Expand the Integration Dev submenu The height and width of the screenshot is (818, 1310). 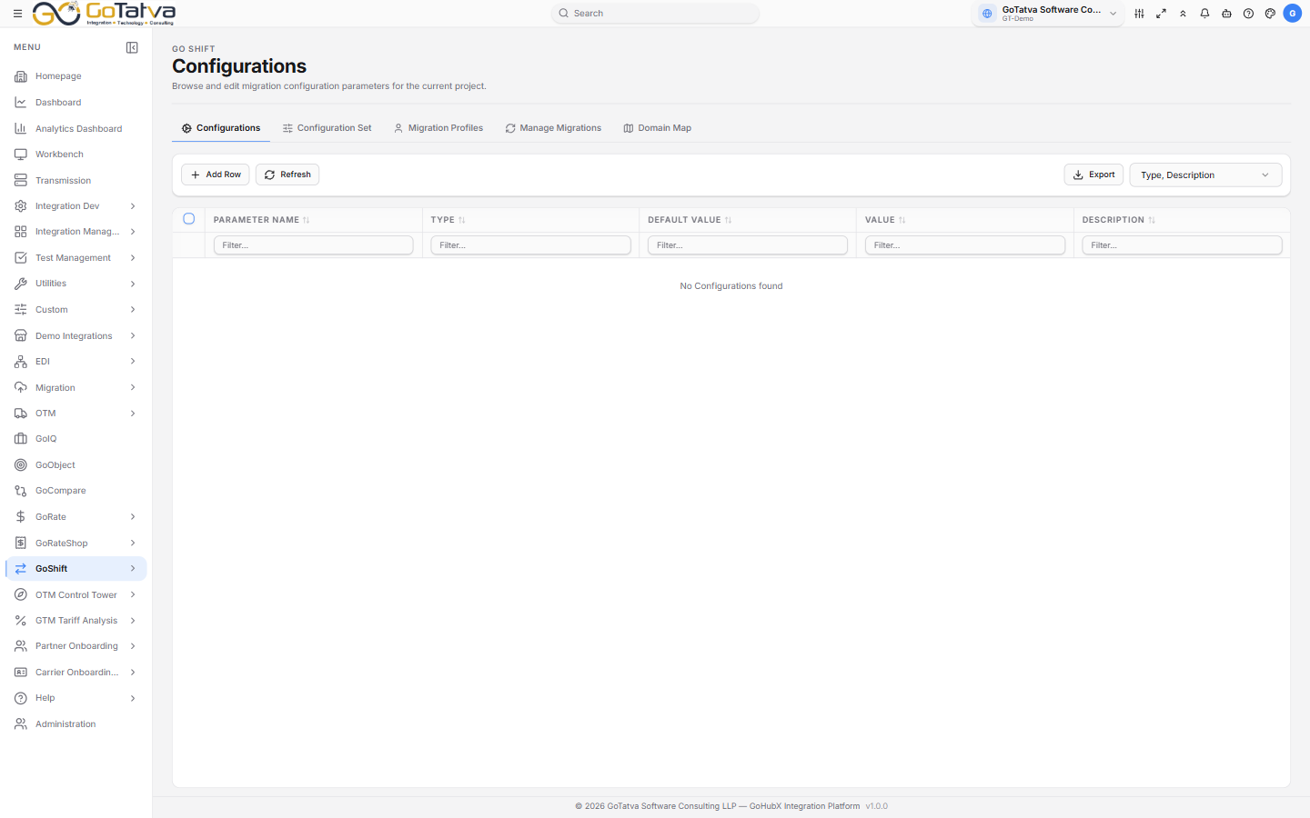tap(133, 206)
